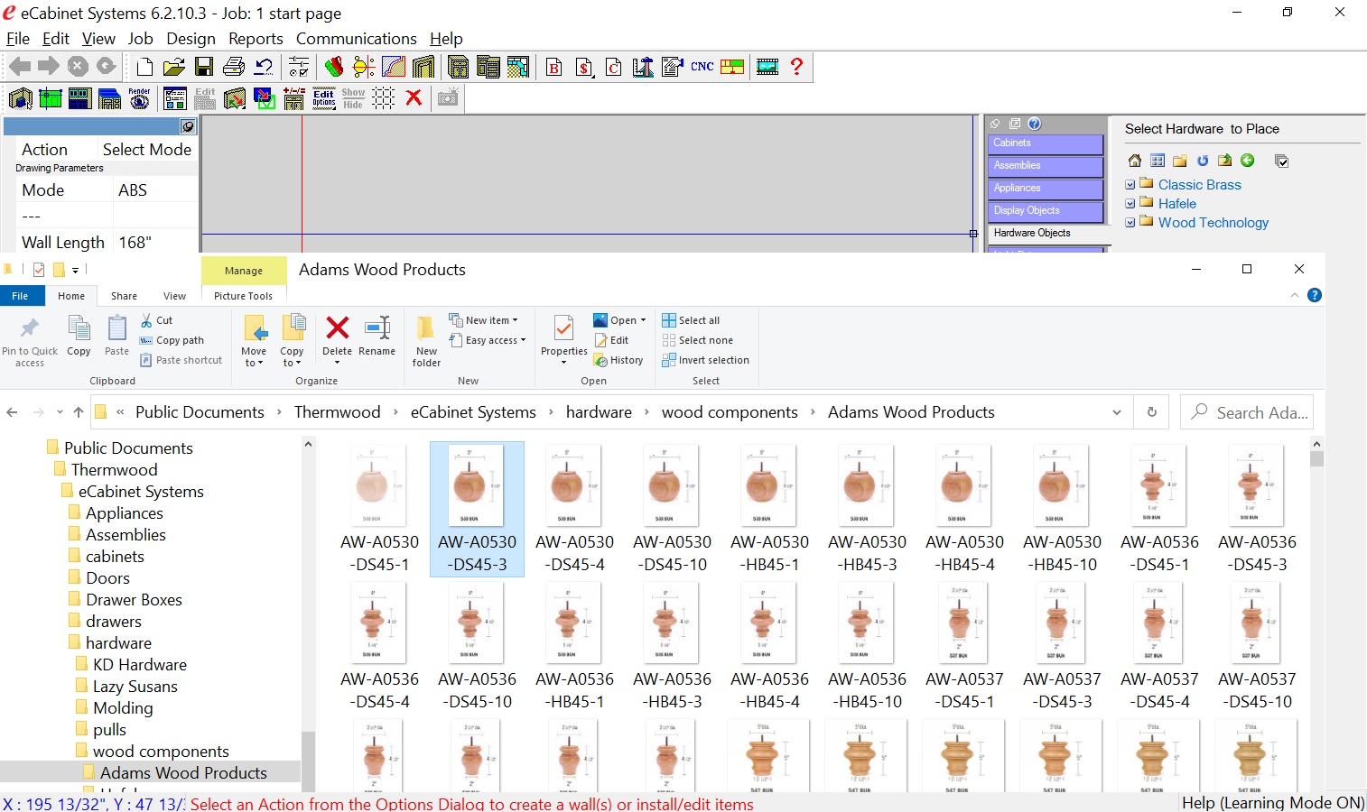Toggle the checkbox beside Wood Technology
Image resolution: width=1367 pixels, height=812 pixels.
pos(1130,223)
